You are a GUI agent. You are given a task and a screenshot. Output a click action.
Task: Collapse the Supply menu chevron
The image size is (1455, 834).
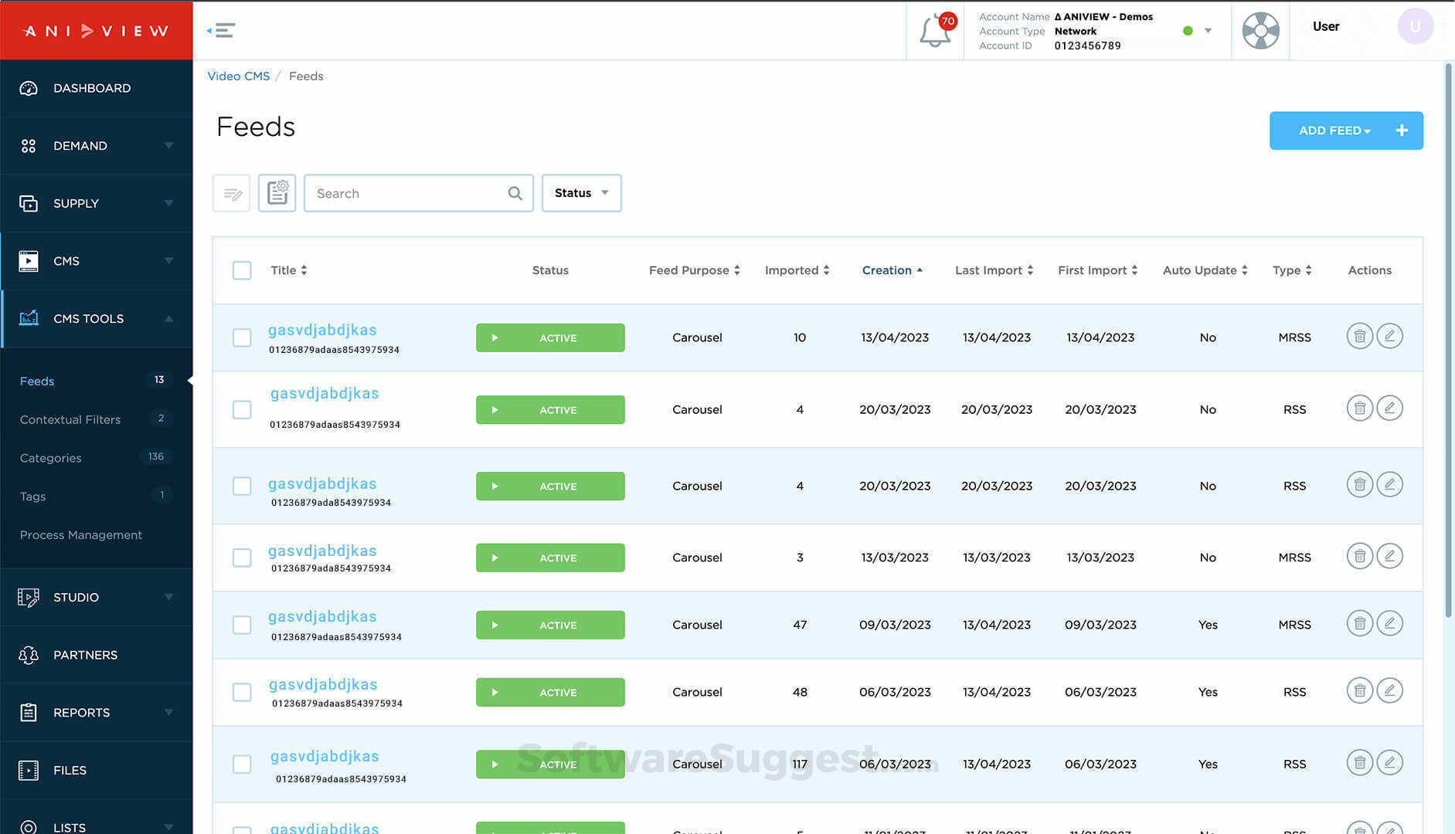(x=169, y=203)
